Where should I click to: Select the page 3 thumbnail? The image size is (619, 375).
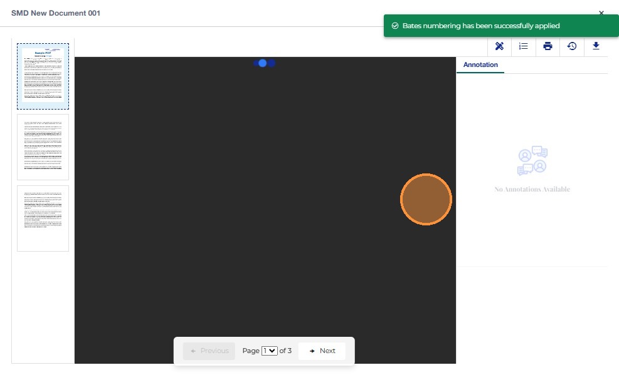43,218
